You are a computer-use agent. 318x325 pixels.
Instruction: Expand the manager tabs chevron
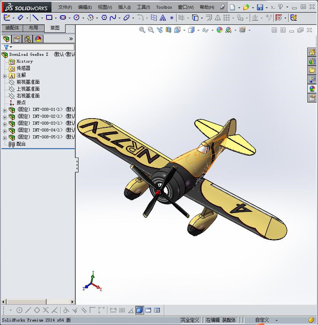pos(71,39)
